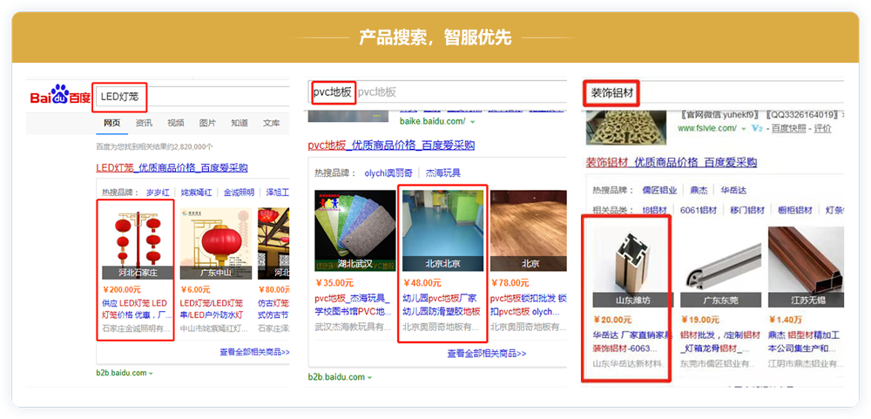Click product title 铝材批发, /定制铝材
Image resolution: width=871 pixels, height=419 pixels.
tap(720, 341)
